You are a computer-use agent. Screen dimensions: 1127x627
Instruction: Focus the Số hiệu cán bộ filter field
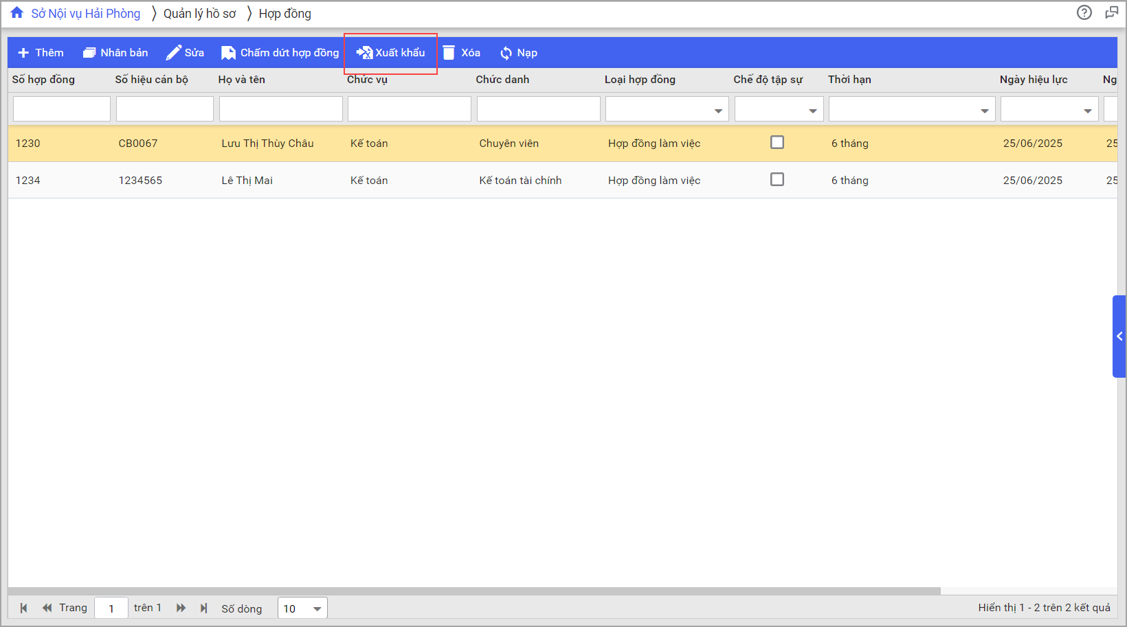point(165,109)
